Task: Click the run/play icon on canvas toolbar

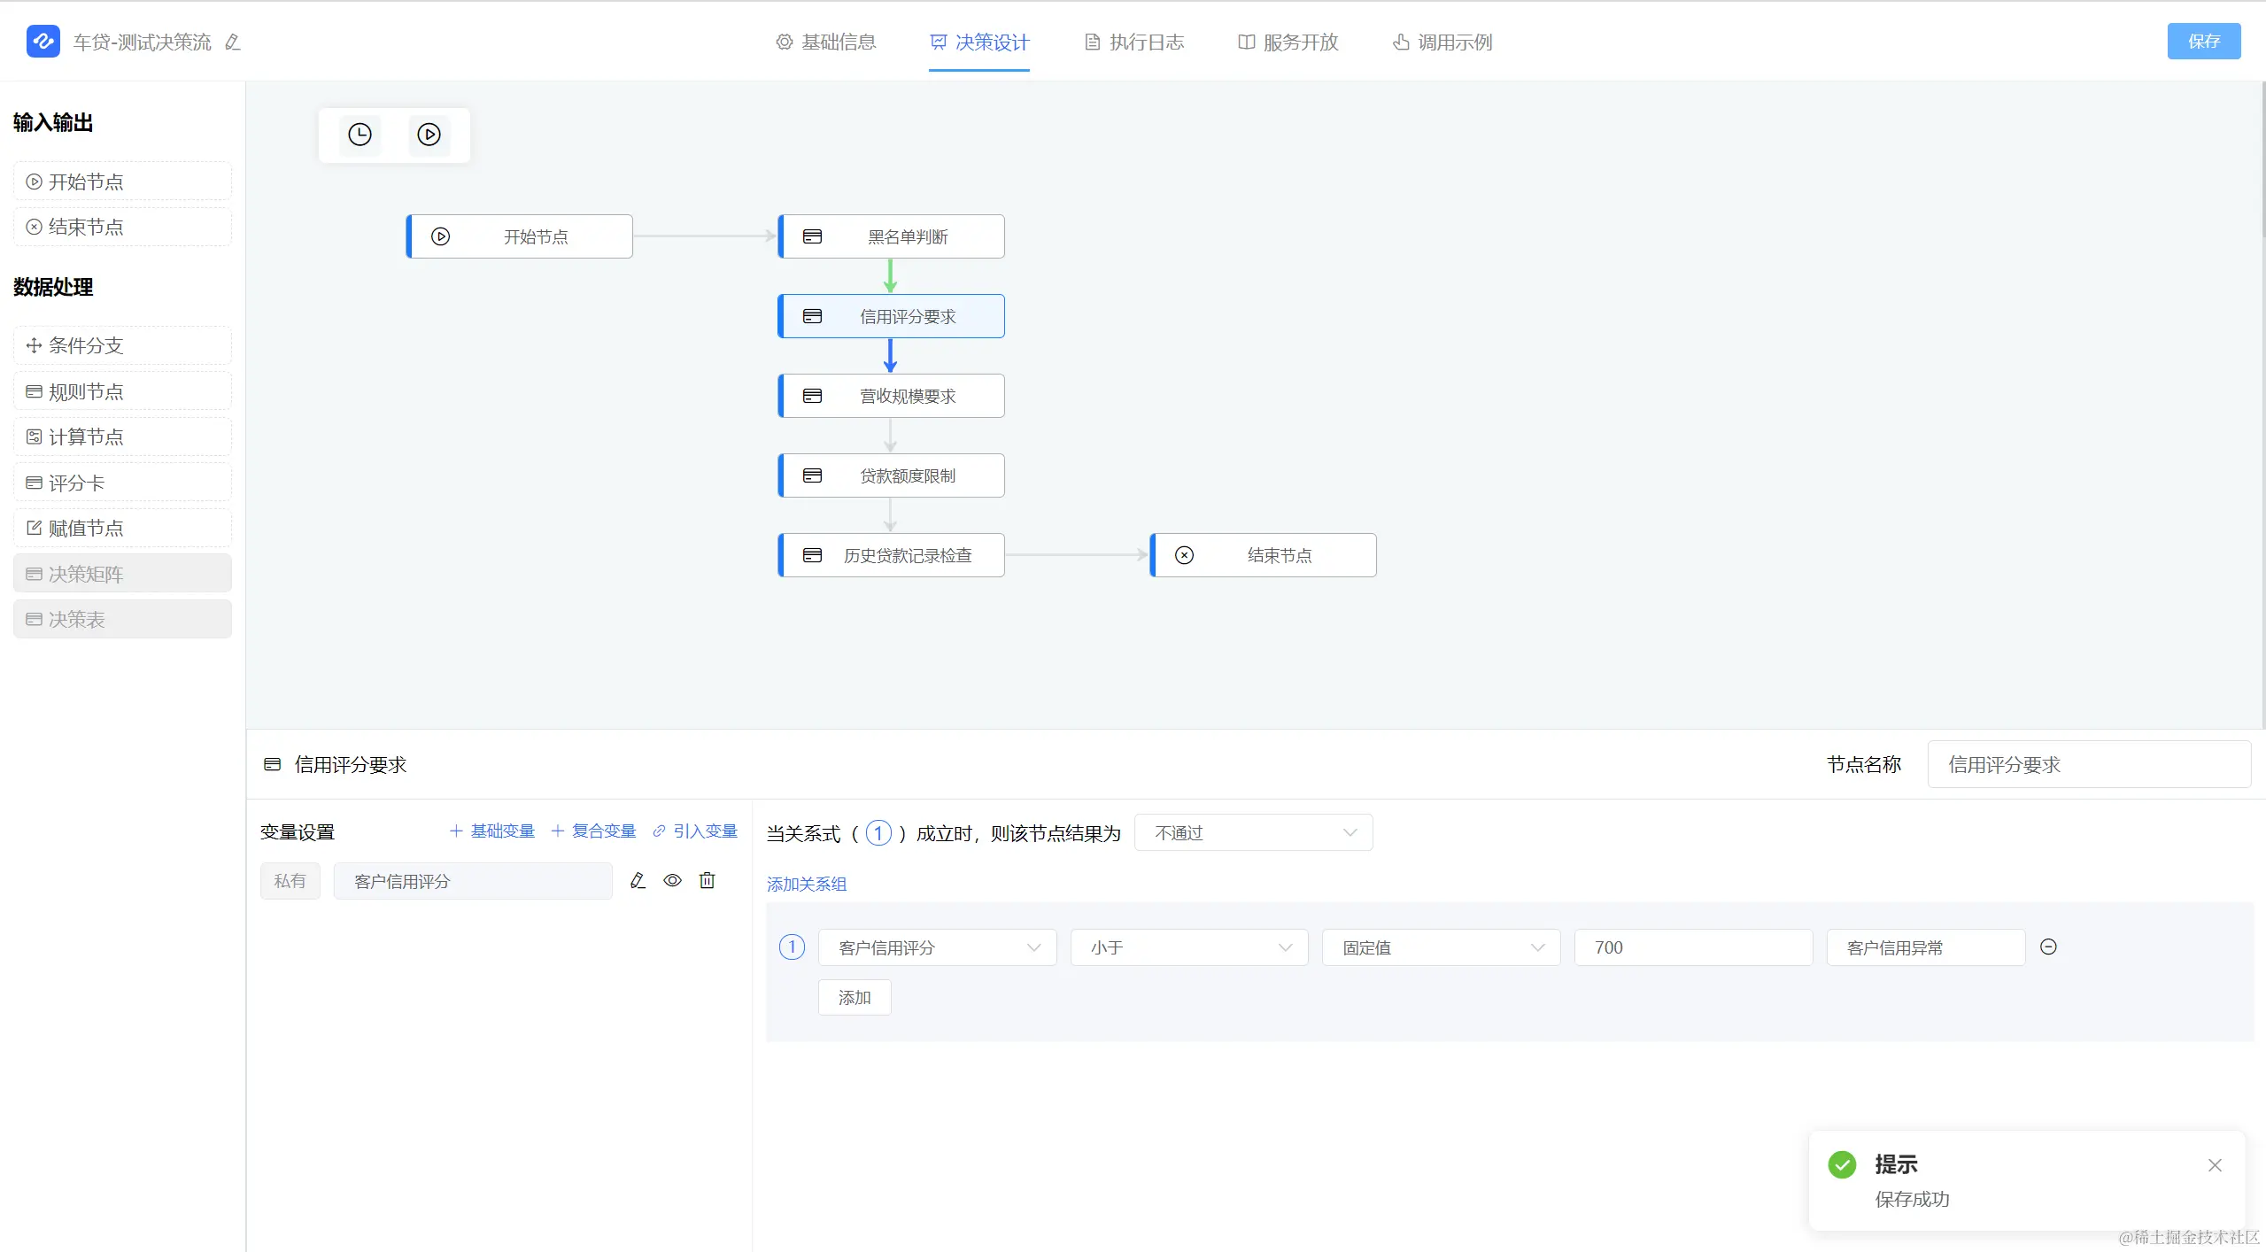Action: (429, 135)
